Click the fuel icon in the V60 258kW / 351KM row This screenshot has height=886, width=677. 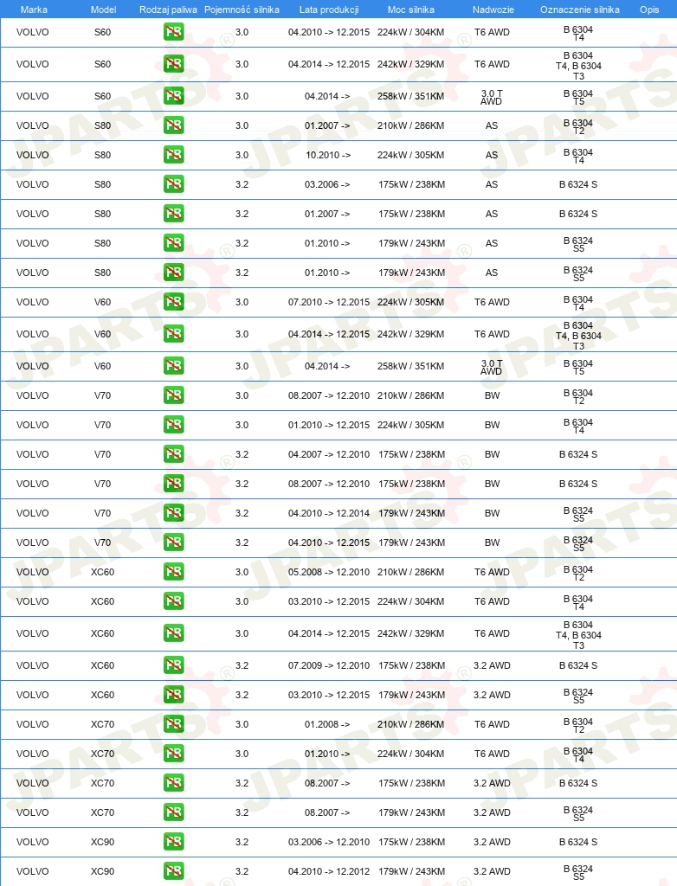[x=174, y=366]
